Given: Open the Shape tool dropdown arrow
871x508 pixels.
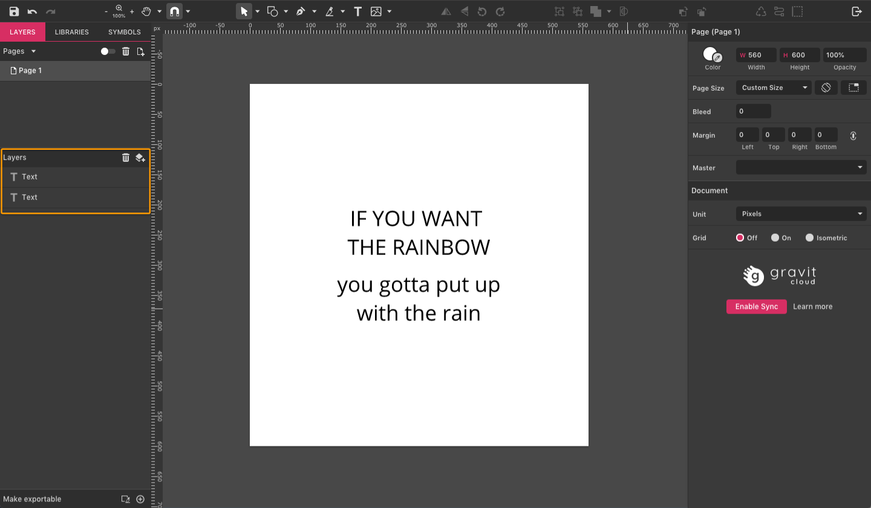Looking at the screenshot, I should pos(286,11).
